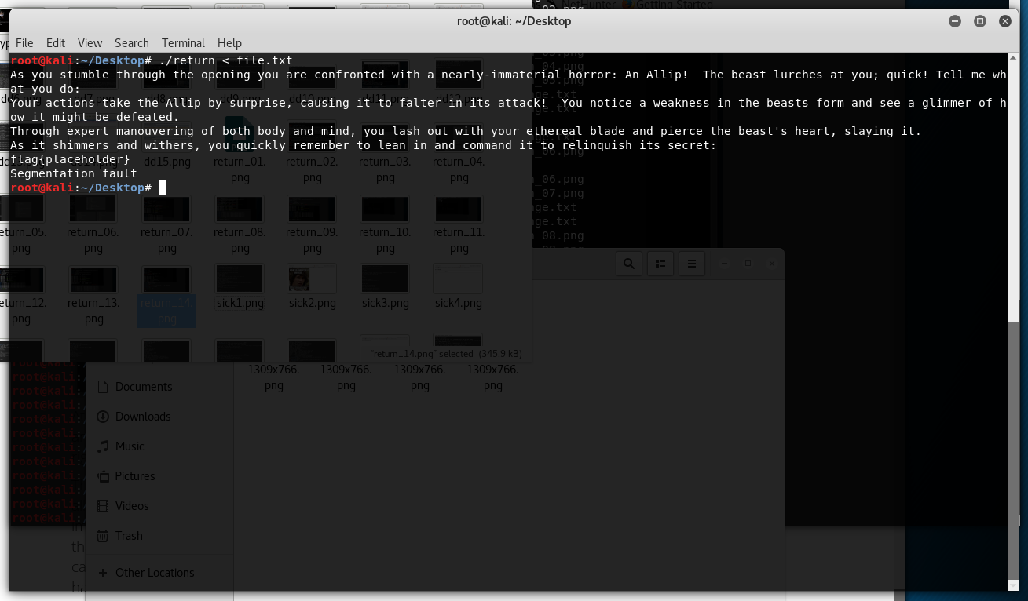Open the Help menu
The height and width of the screenshot is (601, 1028).
point(229,43)
